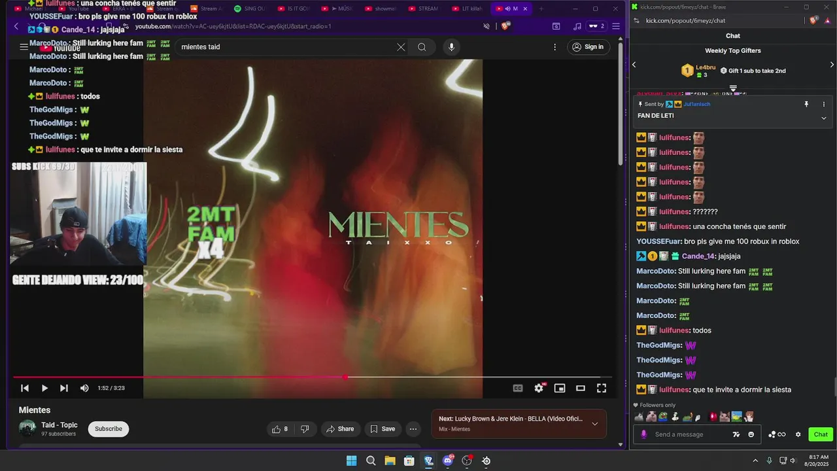Open Discord from the taskbar
The height and width of the screenshot is (471, 837).
click(x=448, y=461)
